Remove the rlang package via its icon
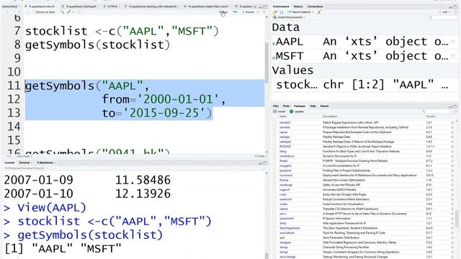The image size is (461, 259). [x=452, y=151]
